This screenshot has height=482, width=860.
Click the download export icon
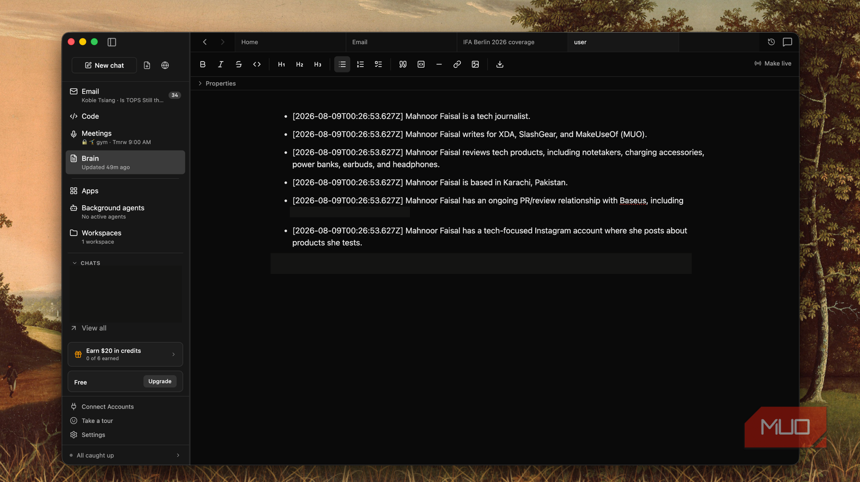coord(500,64)
